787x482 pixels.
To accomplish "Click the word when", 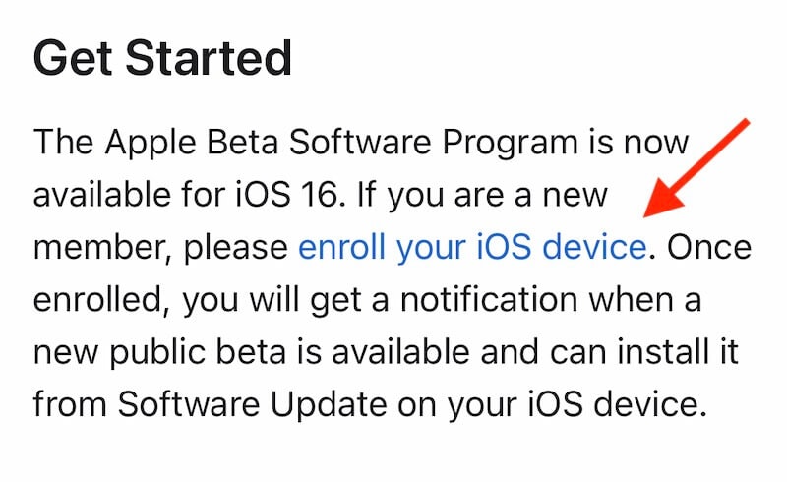I will (627, 301).
